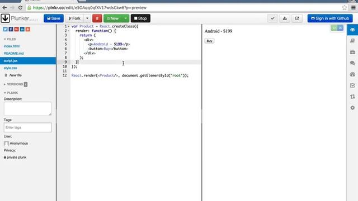The height and width of the screenshot is (201, 358).
Task: Click the Enter tags field
Action: click(27, 127)
